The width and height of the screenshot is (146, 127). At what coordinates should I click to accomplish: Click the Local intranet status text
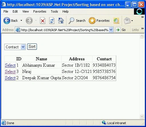(117, 123)
